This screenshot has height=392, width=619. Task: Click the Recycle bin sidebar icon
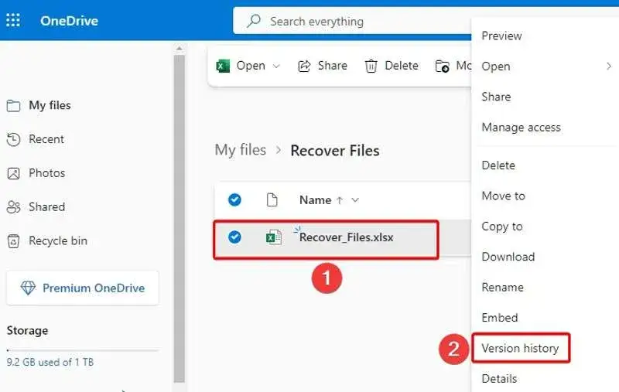(13, 241)
